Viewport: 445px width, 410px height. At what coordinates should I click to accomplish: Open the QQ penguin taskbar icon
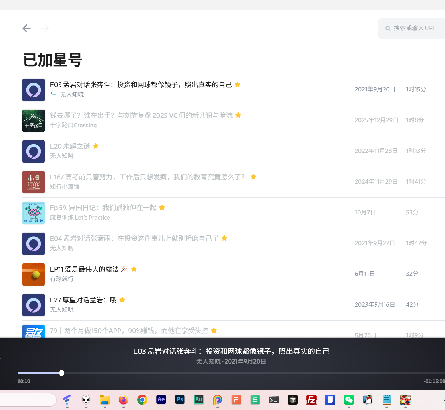click(368, 400)
